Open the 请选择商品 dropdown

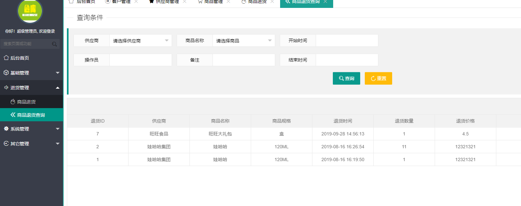tap(244, 41)
